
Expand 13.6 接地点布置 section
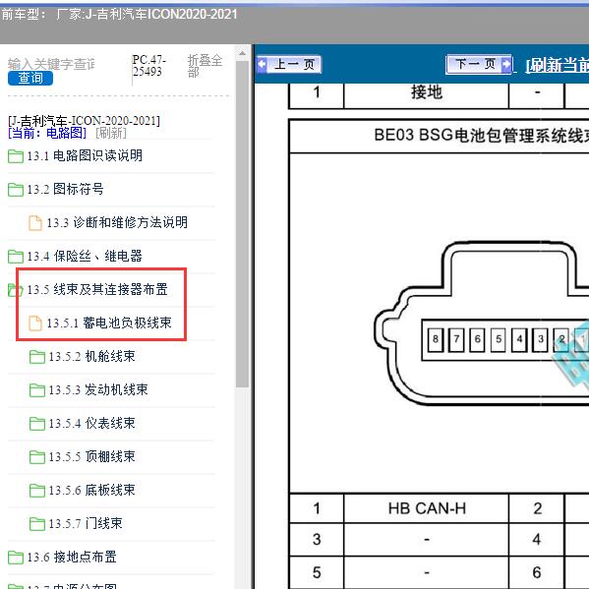[x=72, y=557]
